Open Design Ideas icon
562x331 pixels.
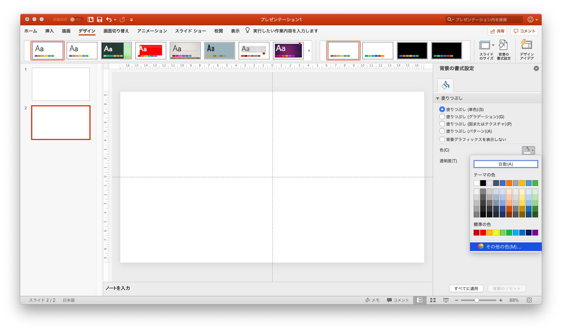[527, 44]
